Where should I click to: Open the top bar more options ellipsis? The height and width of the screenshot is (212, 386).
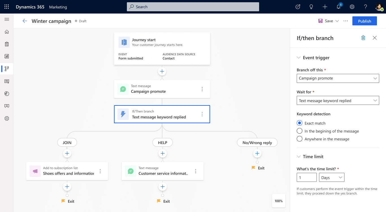pyautogui.click(x=346, y=21)
